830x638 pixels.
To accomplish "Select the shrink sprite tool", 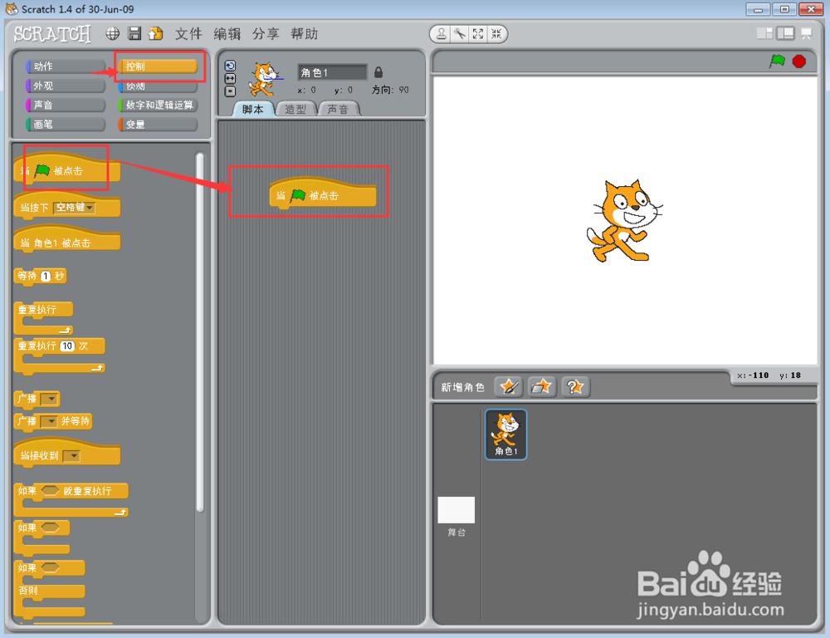I will pyautogui.click(x=496, y=34).
